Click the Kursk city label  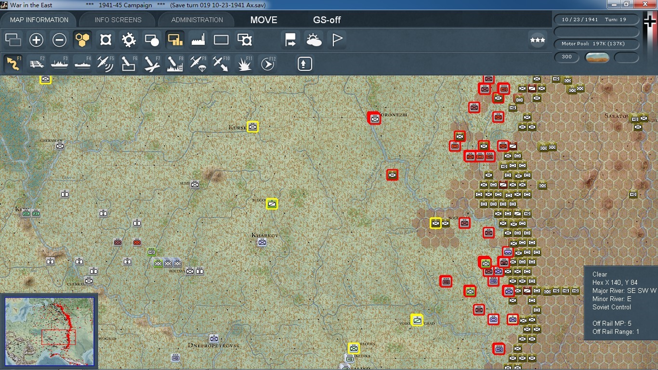pyautogui.click(x=237, y=128)
